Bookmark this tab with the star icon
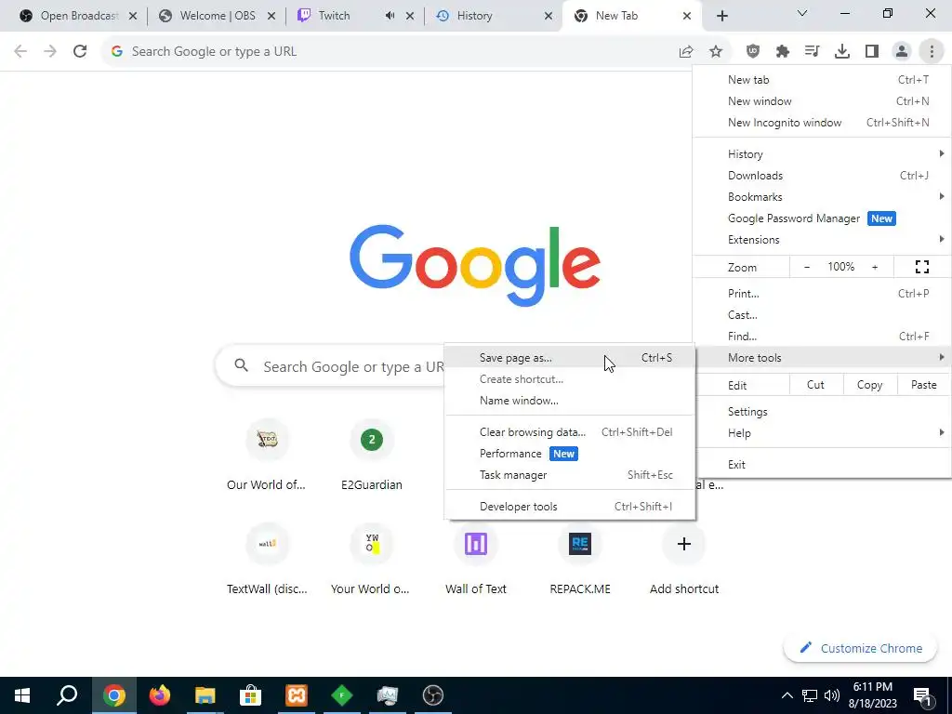The height and width of the screenshot is (714, 952). pos(716,51)
